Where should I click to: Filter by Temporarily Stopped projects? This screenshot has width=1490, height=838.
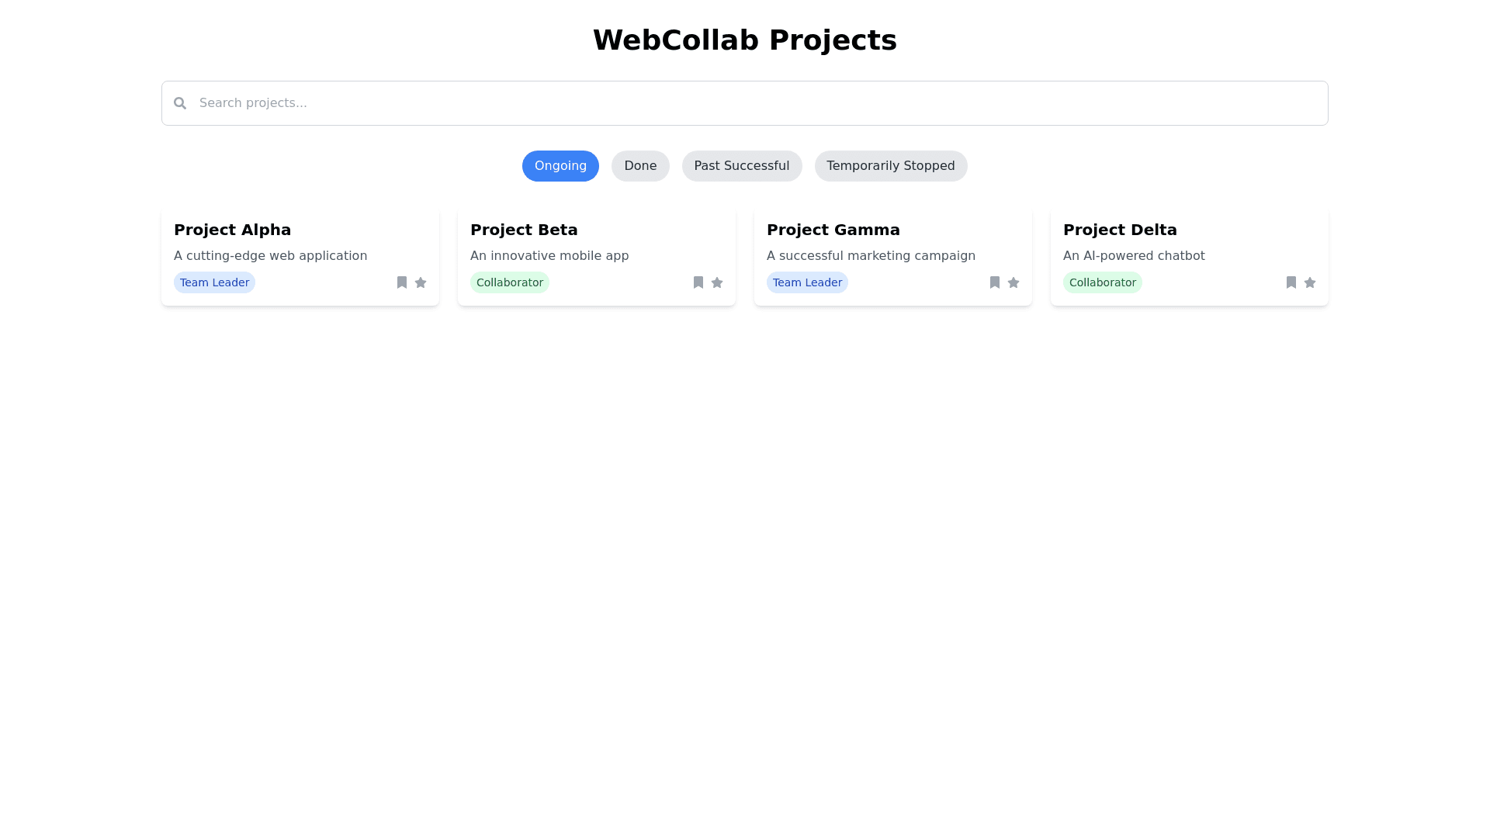point(891,166)
